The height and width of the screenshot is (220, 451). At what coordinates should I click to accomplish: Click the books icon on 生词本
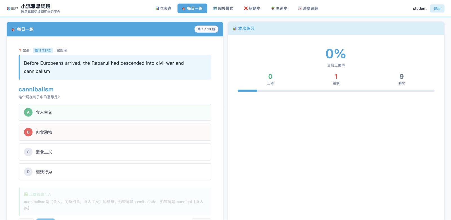click(273, 8)
